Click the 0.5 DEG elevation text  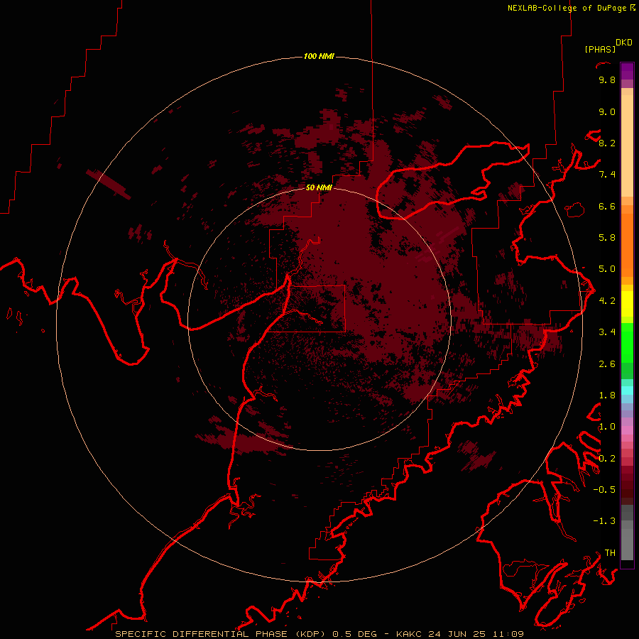pyautogui.click(x=356, y=634)
